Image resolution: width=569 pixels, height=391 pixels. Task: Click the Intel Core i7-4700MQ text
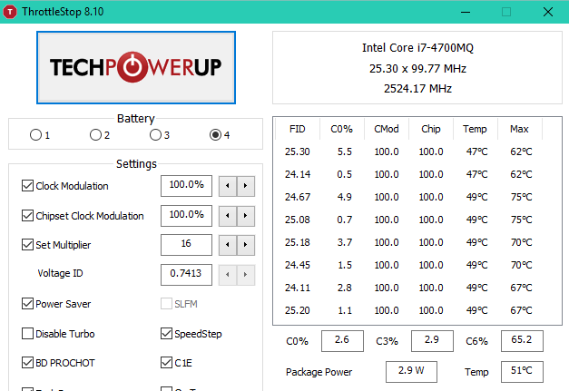click(x=417, y=48)
